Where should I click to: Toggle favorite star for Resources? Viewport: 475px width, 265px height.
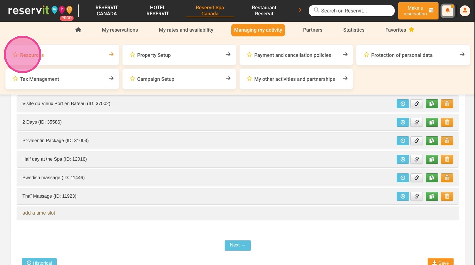click(15, 55)
